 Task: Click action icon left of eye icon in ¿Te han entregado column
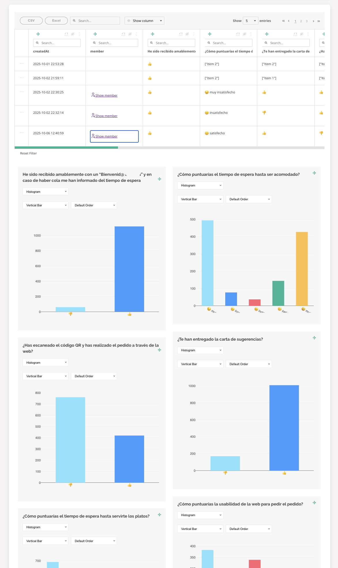[295, 34]
